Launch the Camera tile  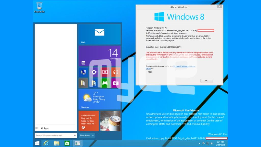coord(116,83)
